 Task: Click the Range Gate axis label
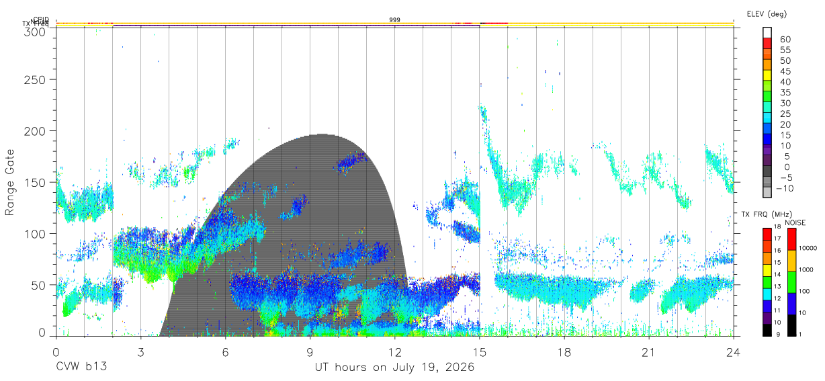pyautogui.click(x=11, y=182)
